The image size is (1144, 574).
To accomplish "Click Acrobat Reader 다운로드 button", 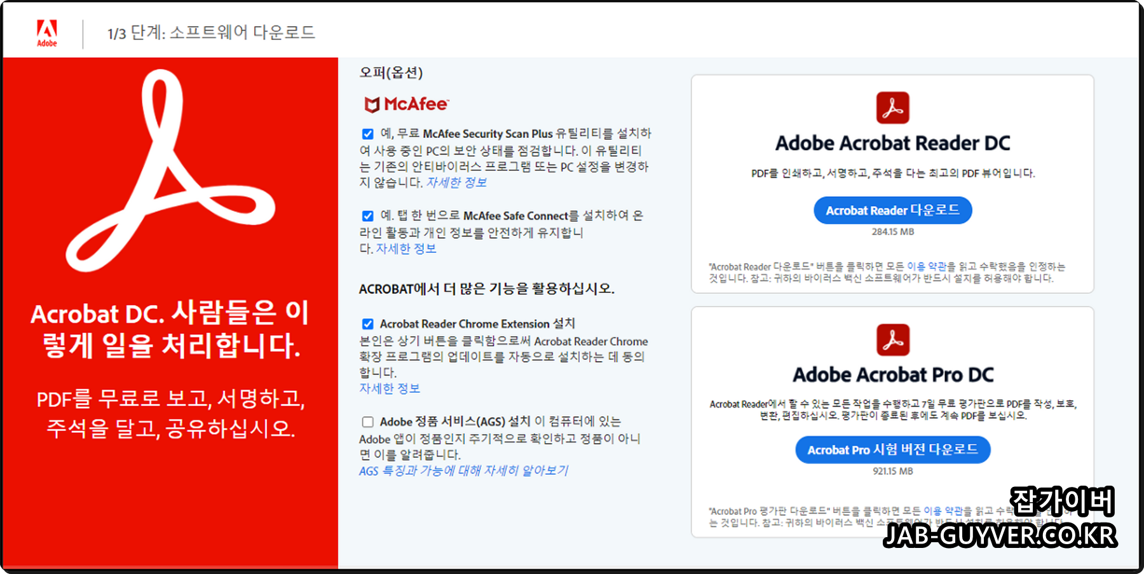I will point(892,210).
